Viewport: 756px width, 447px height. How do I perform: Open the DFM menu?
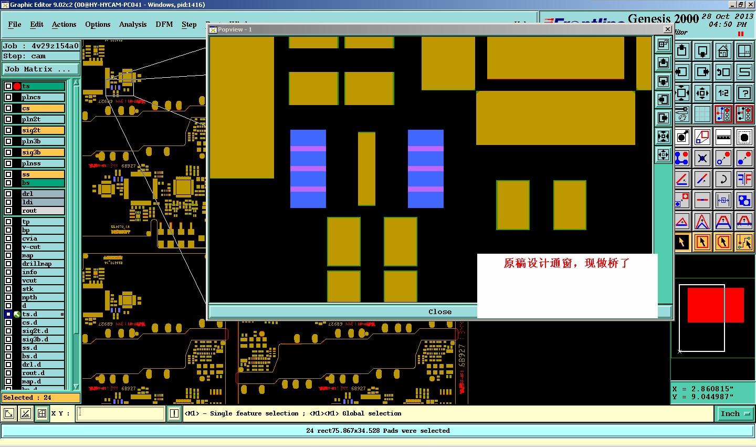164,24
